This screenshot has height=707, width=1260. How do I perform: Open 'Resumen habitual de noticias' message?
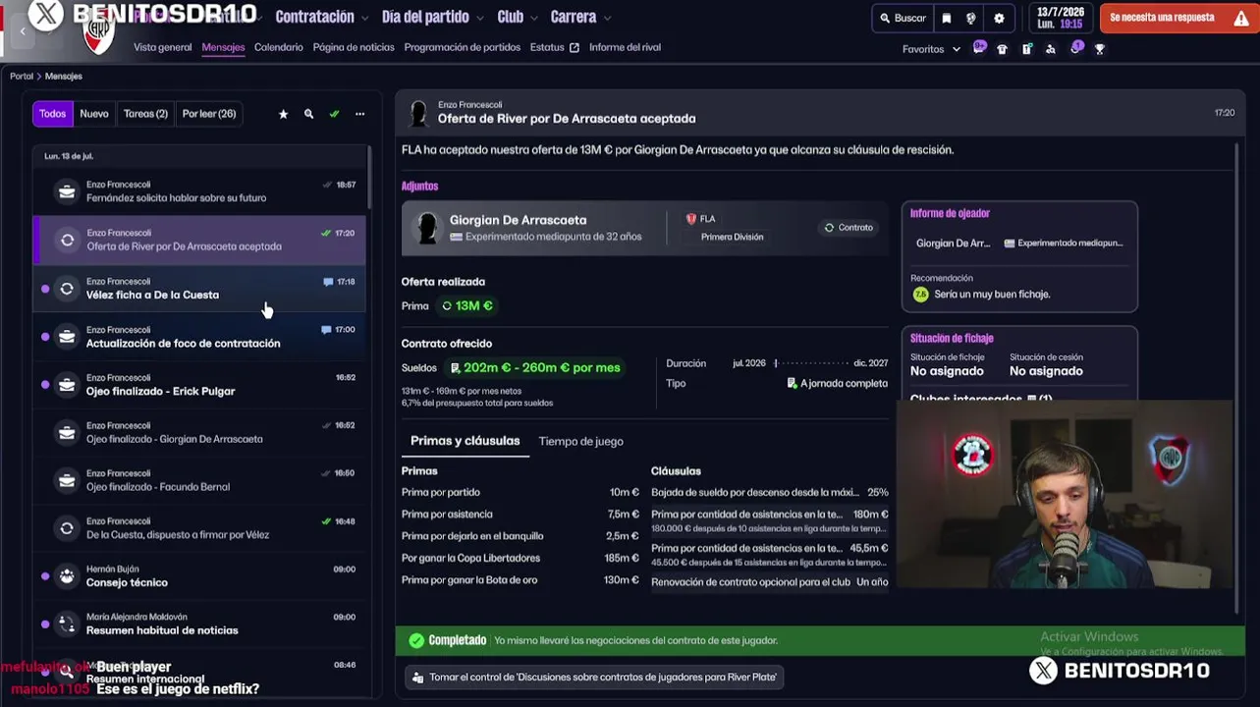(199, 625)
